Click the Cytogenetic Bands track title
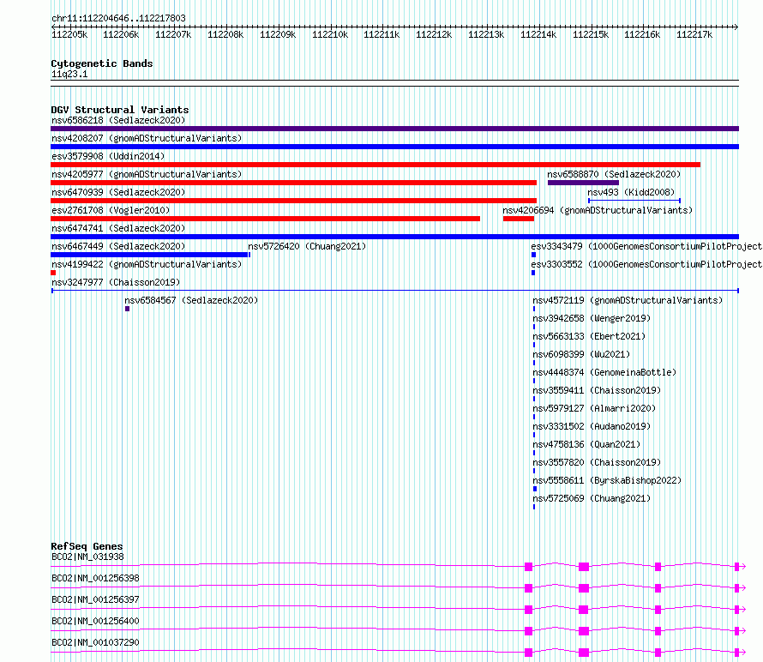763x662 pixels. coord(102,63)
